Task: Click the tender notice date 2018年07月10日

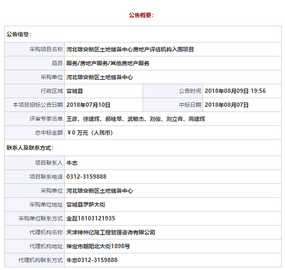Action: coord(88,105)
